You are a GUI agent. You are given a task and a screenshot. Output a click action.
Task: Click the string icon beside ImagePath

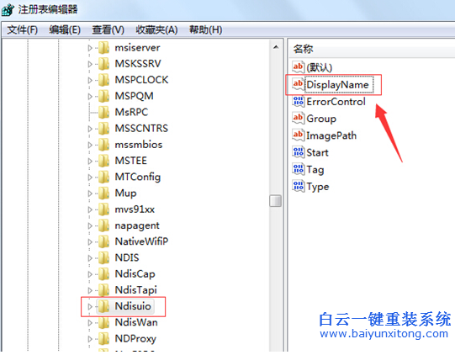pos(298,135)
